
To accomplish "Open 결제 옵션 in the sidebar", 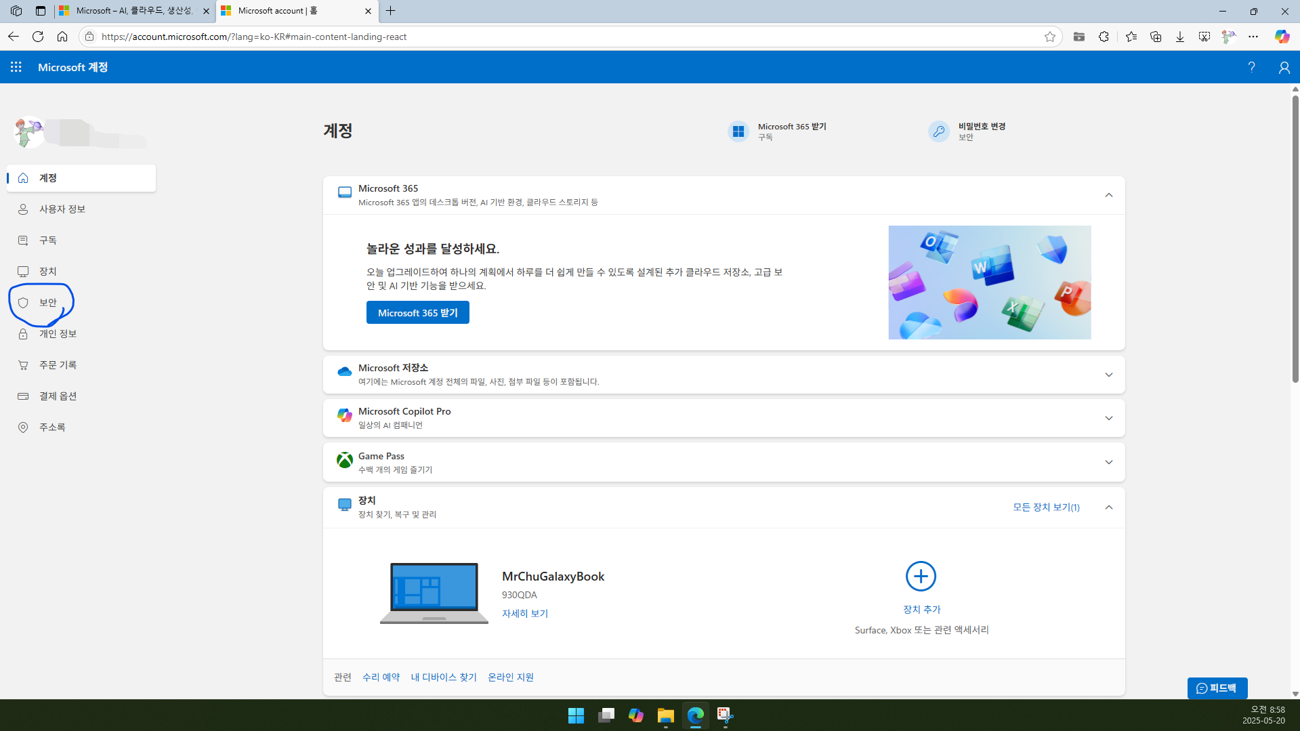I will pos(81,396).
